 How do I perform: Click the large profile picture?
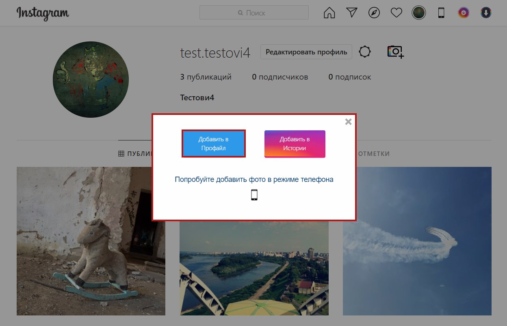(91, 80)
